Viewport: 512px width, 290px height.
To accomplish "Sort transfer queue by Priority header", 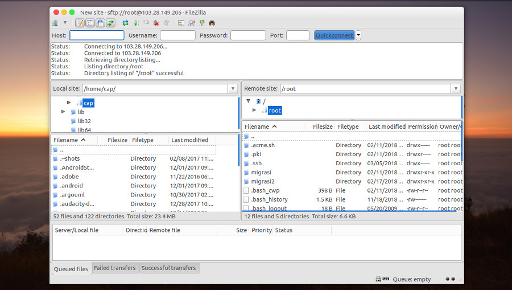I will pyautogui.click(x=262, y=230).
